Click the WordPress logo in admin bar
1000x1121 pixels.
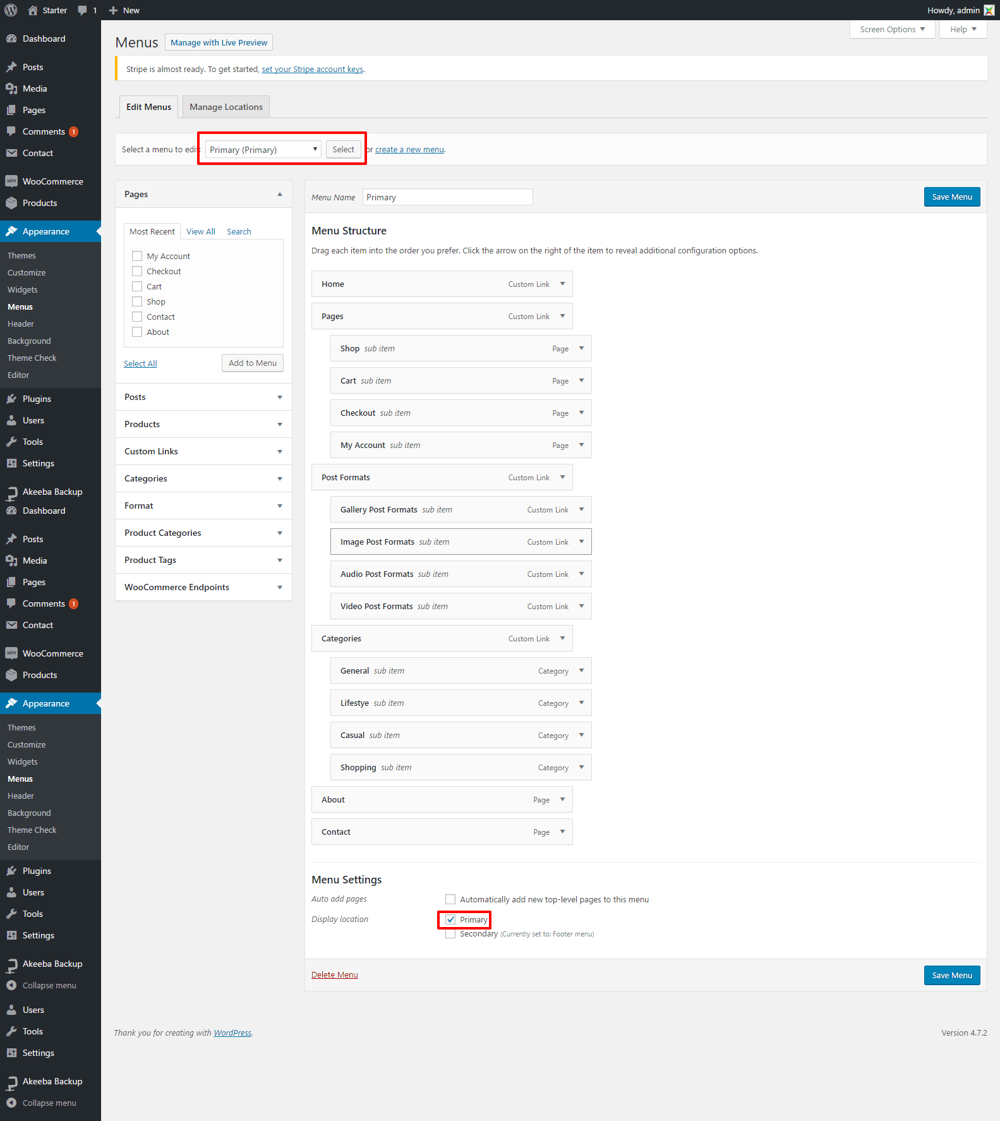click(11, 10)
